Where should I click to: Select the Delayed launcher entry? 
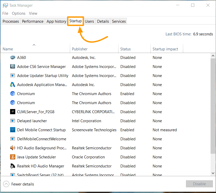(x=32, y=121)
